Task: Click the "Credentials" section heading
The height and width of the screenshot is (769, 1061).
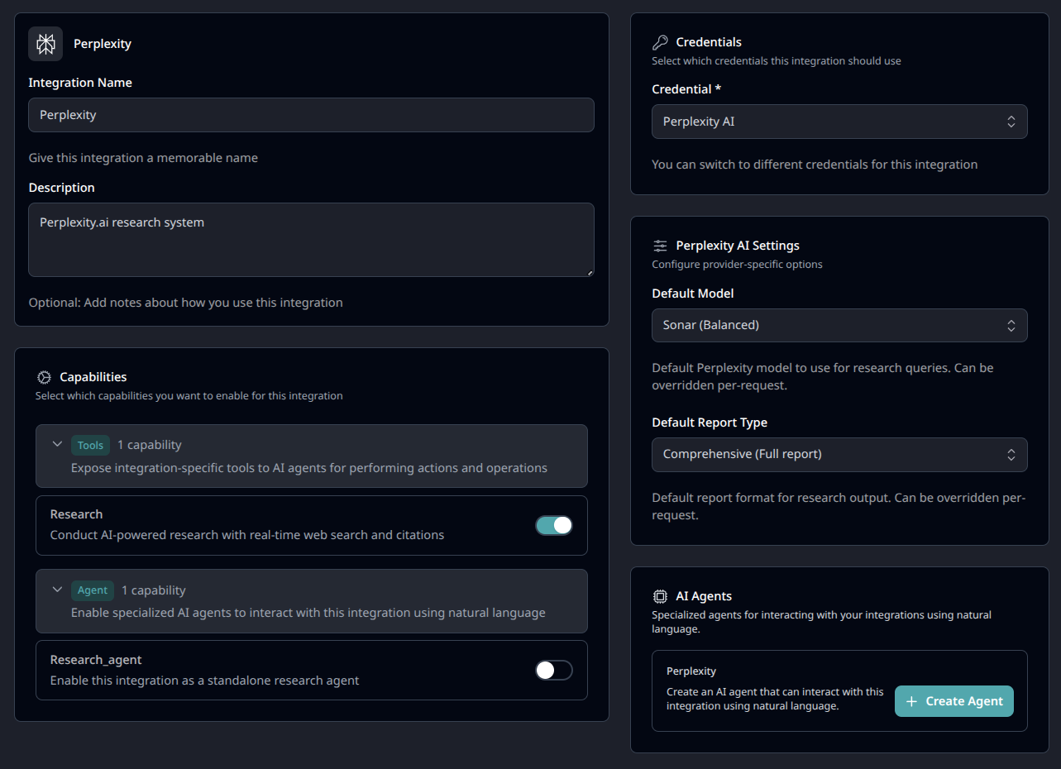Action: 709,42
